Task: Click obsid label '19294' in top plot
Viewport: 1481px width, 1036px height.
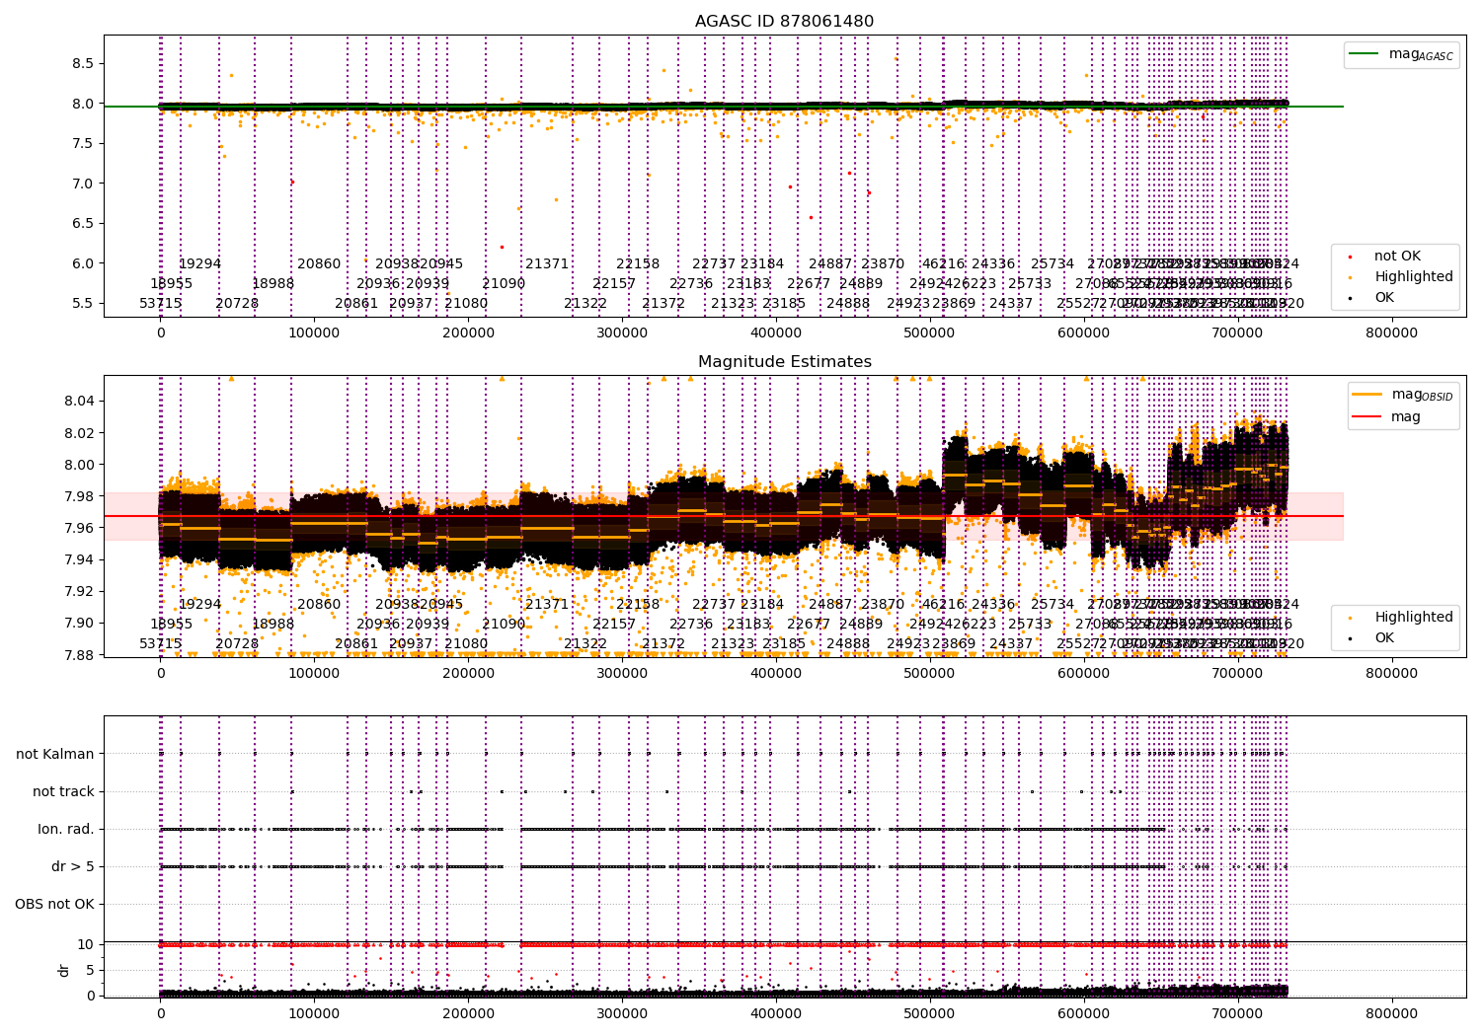Action: tap(199, 263)
